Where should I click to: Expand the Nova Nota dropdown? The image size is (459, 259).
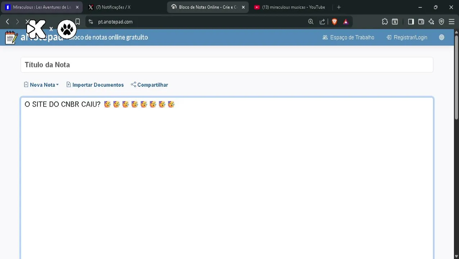coord(41,85)
